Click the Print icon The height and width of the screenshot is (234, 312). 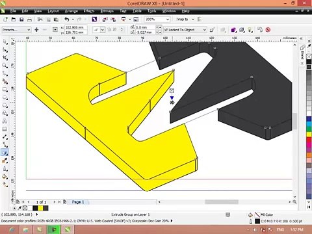[29, 19]
